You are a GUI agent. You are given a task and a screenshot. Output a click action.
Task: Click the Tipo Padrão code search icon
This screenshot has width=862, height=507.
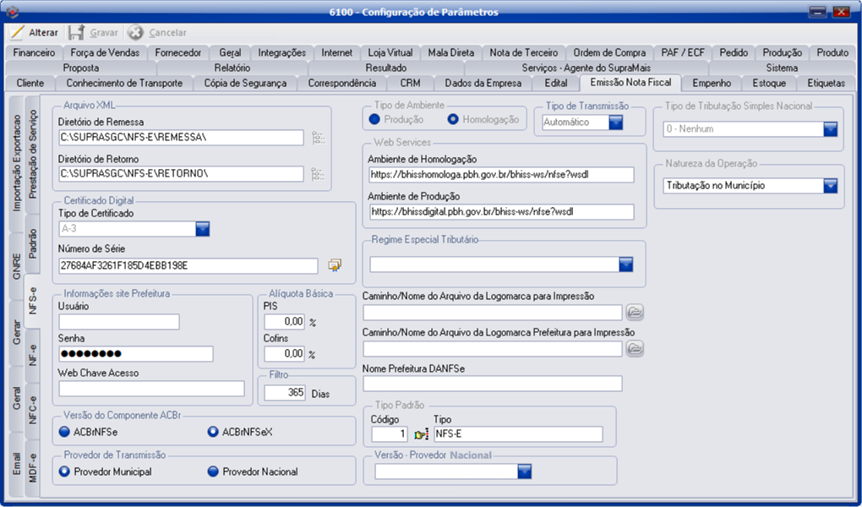[x=422, y=434]
